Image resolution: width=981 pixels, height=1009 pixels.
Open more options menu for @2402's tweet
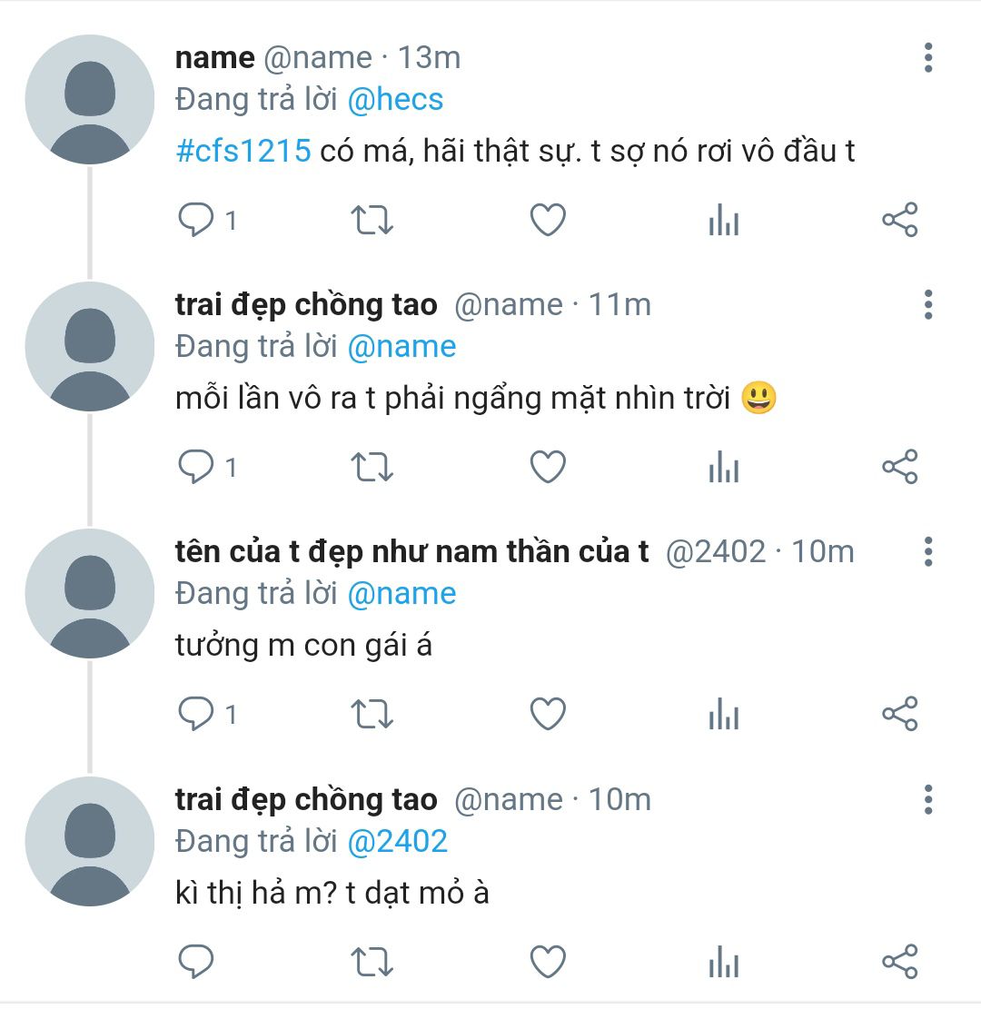[927, 551]
